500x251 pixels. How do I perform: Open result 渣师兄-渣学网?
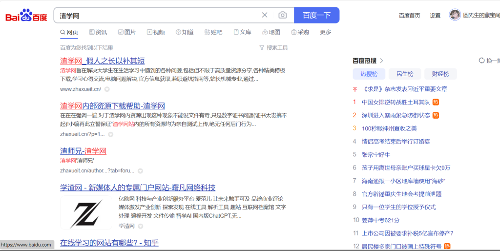(x=83, y=151)
